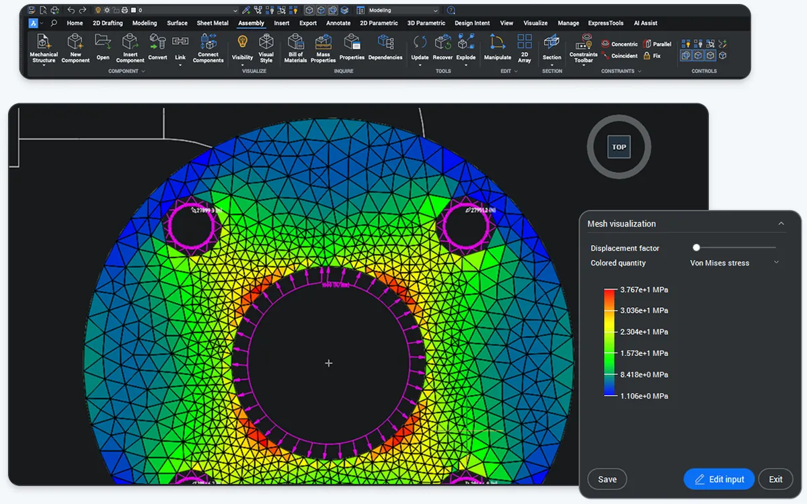This screenshot has width=807, height=504.
Task: Click the Open component icon
Action: click(x=103, y=42)
